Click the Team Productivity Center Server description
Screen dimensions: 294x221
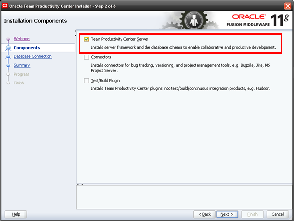click(x=183, y=47)
